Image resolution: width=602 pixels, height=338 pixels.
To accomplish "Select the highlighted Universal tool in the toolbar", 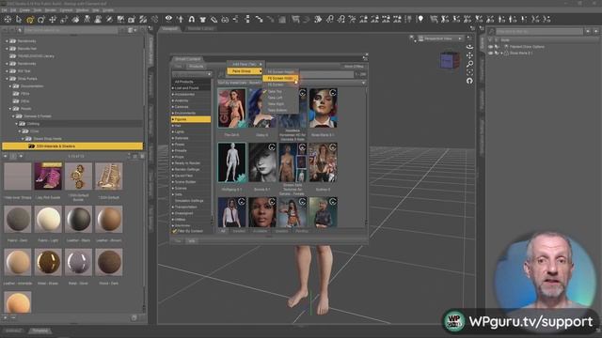I will (29, 19).
